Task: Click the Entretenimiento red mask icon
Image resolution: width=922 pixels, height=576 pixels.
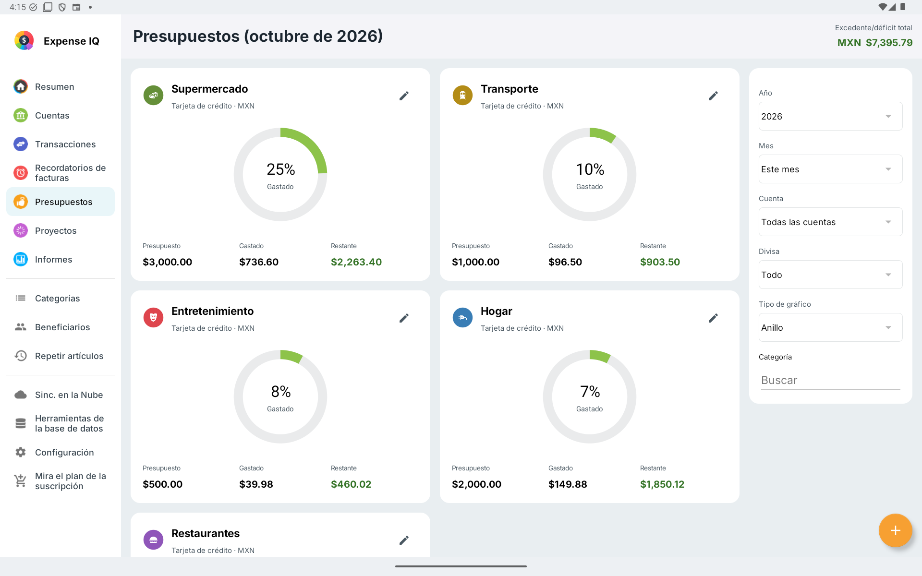Action: pyautogui.click(x=153, y=318)
